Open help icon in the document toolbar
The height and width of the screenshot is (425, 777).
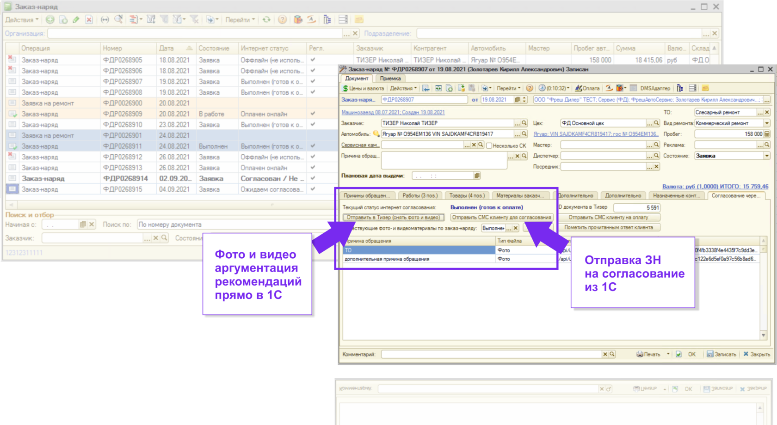530,88
